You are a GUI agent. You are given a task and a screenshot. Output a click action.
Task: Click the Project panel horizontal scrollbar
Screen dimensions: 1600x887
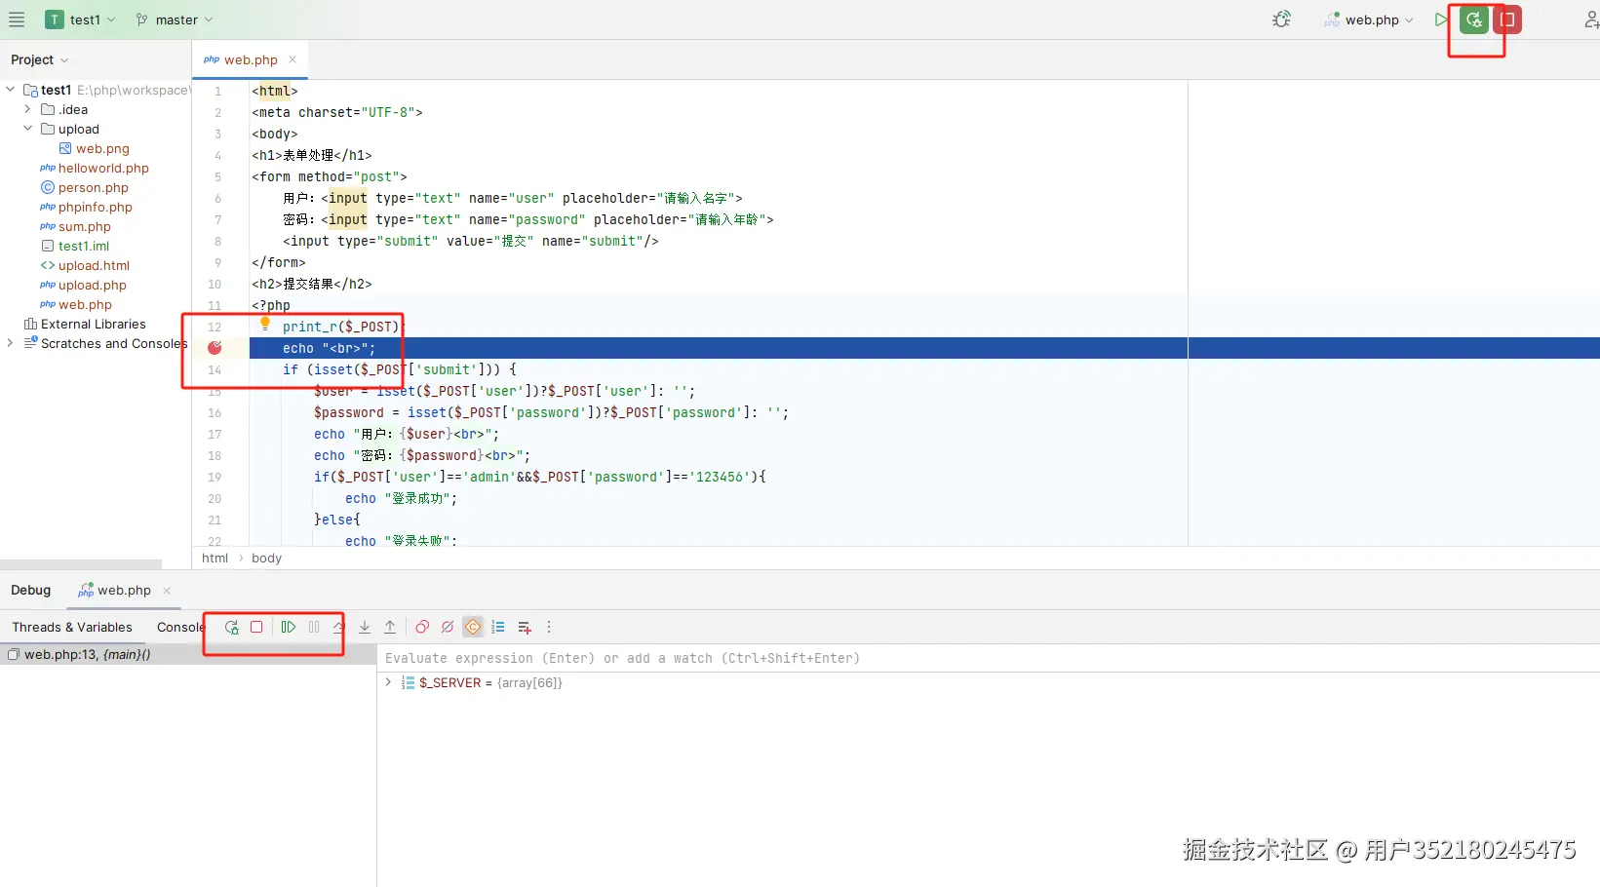(x=81, y=564)
